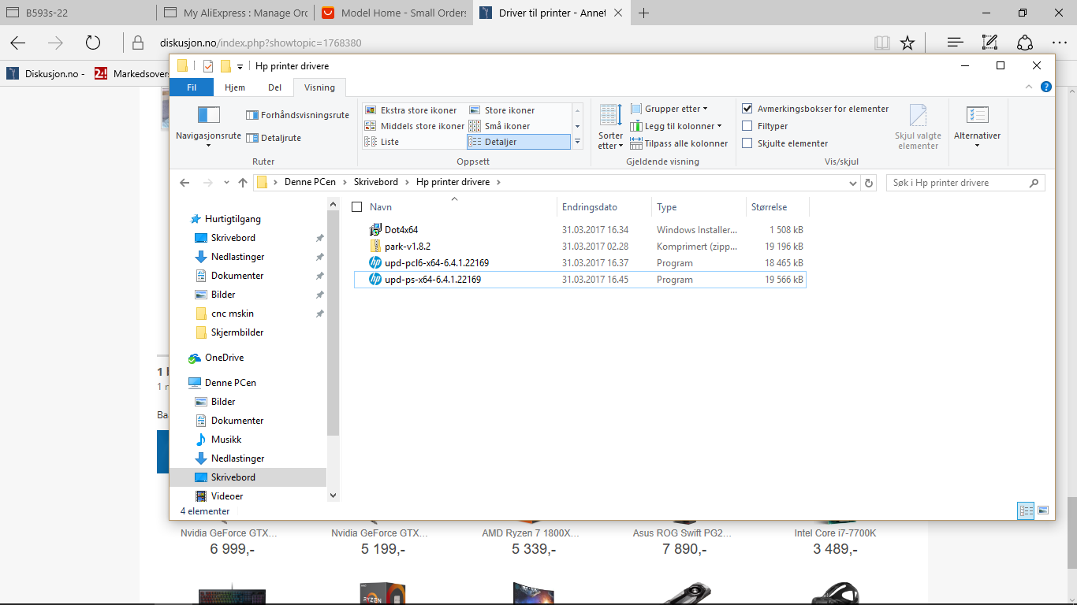Toggle the Detaljrute pane

pos(274,138)
